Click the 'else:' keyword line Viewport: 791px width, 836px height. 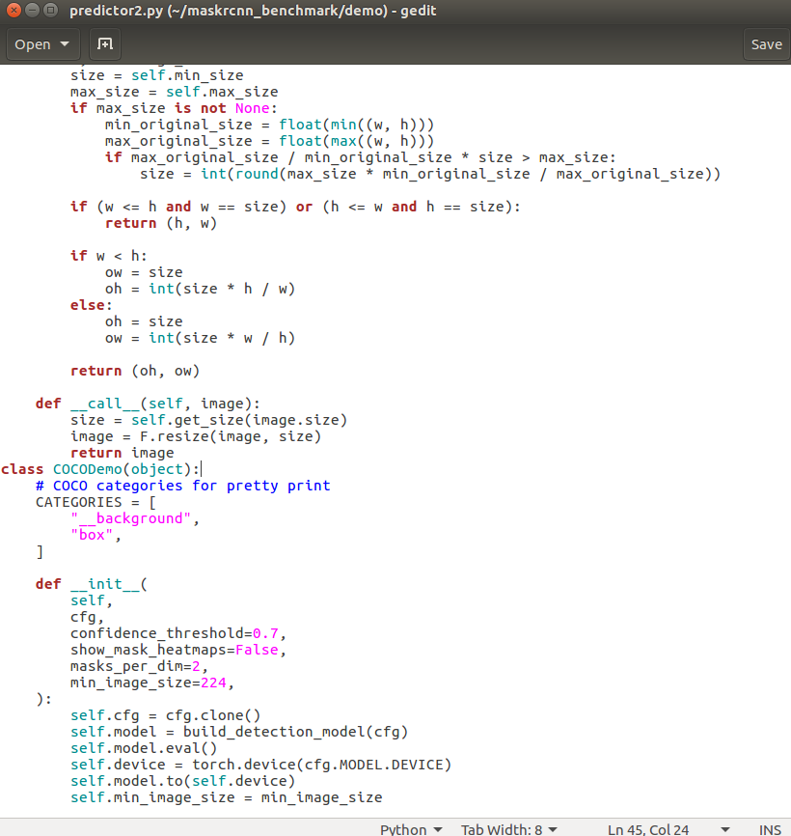pos(92,305)
